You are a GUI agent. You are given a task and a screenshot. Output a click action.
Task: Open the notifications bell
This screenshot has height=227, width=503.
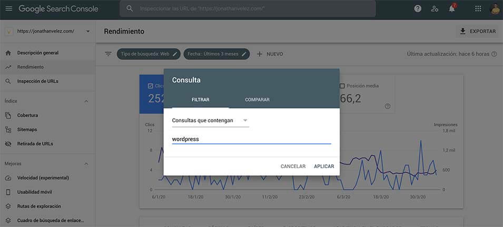(452, 8)
